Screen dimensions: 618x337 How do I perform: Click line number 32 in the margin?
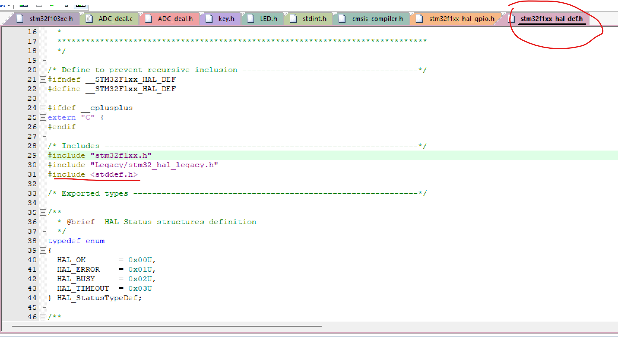[32, 184]
